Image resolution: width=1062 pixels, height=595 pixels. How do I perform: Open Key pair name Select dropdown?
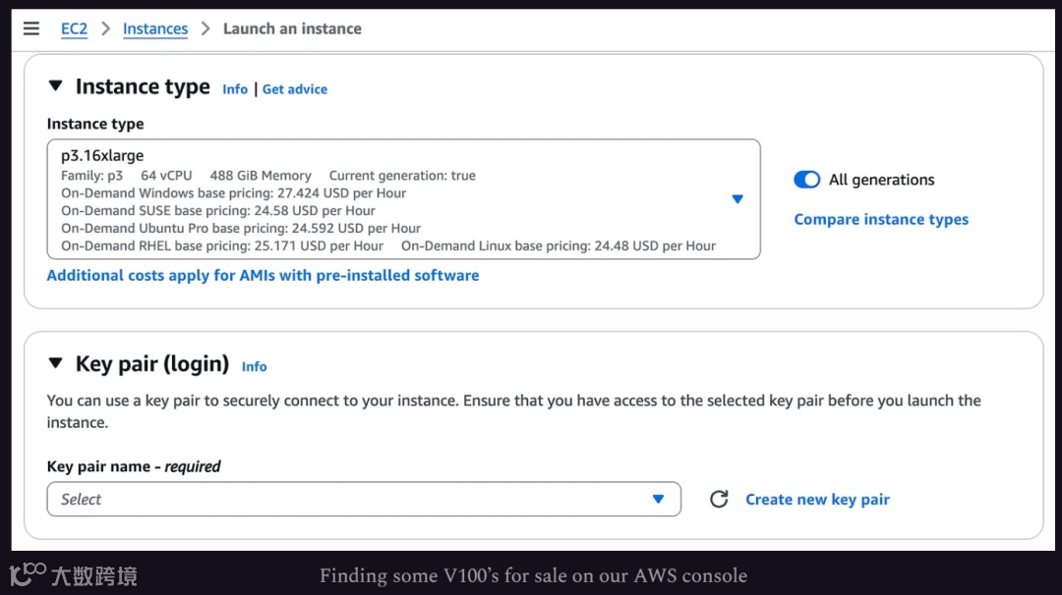click(x=364, y=499)
